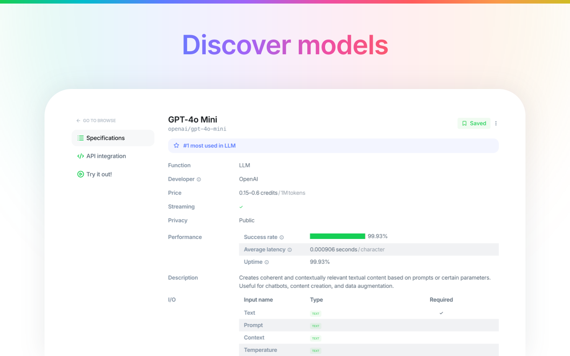570x356 pixels.
Task: Click the Uptime 99.93% value
Action: (x=320, y=262)
